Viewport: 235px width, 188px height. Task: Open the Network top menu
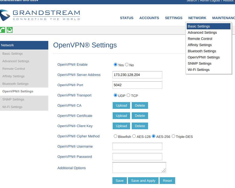click(197, 18)
